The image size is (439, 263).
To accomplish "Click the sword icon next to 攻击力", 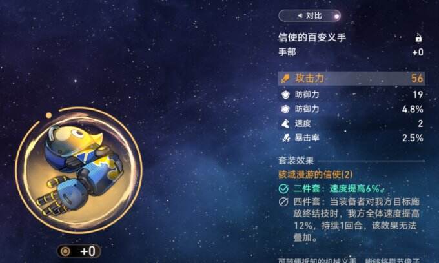I will click(285, 78).
